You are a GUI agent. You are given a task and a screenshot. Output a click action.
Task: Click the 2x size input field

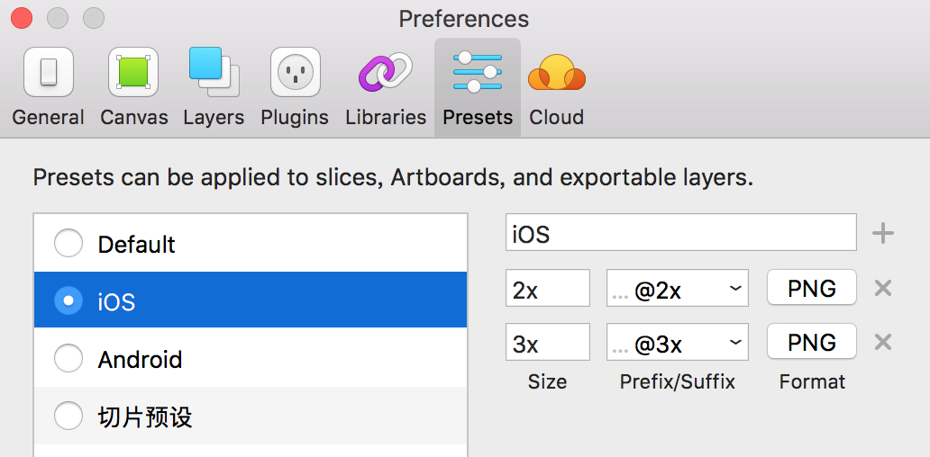[x=547, y=288]
